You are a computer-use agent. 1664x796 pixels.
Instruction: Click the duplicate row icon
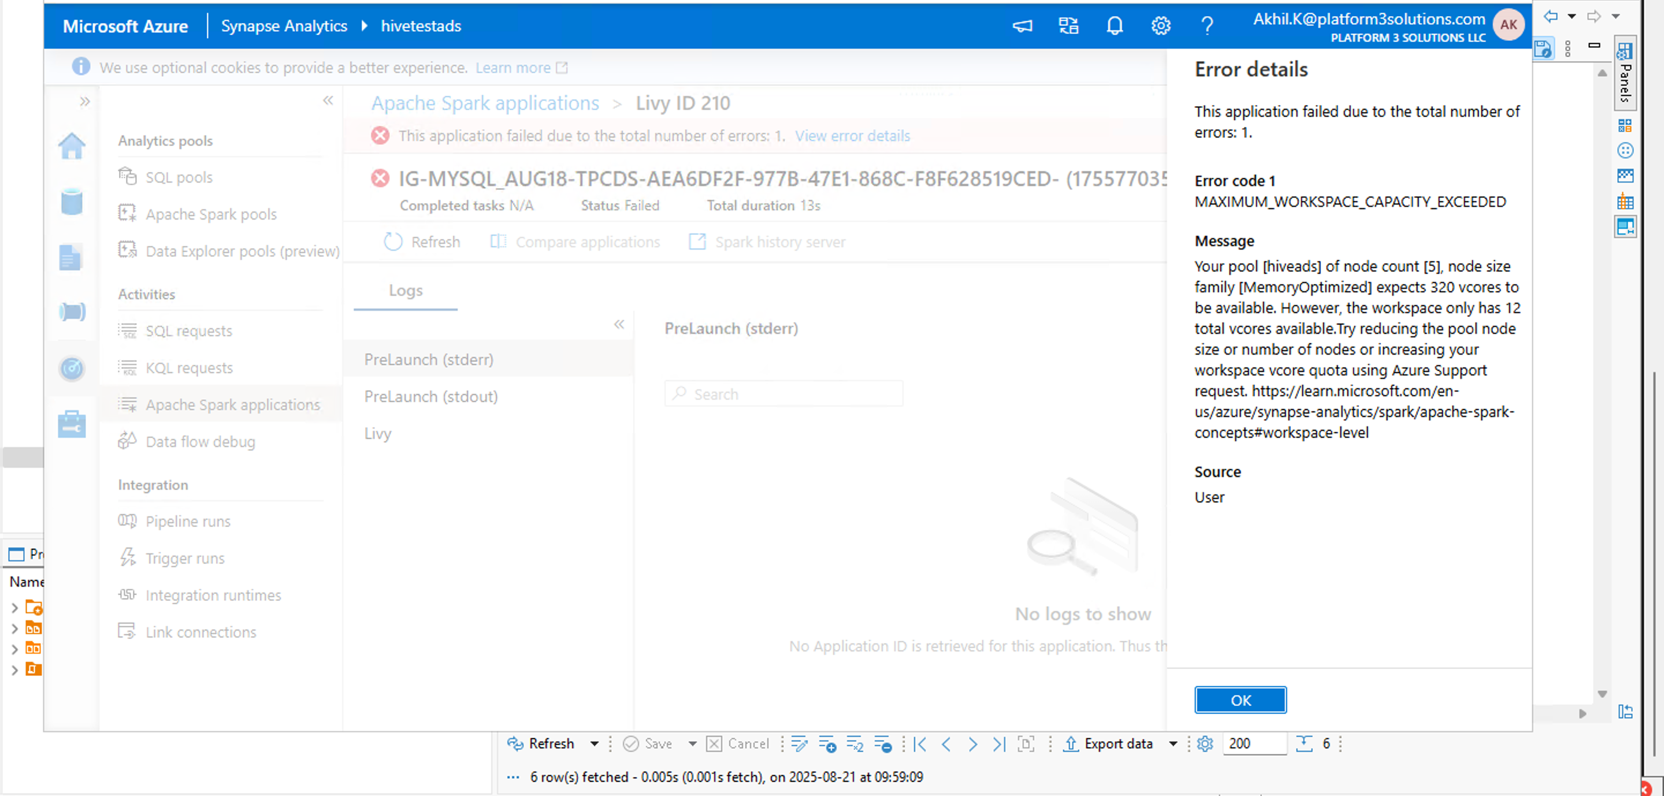click(x=855, y=743)
